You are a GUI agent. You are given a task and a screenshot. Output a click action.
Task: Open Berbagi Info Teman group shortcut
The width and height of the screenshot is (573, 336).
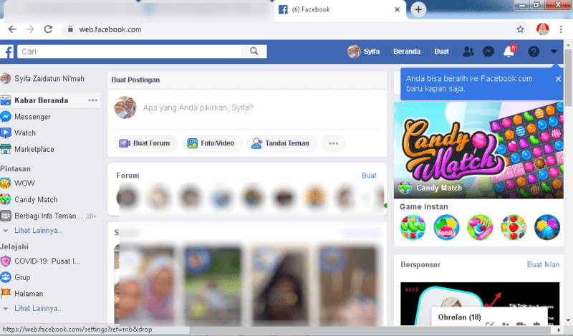pyautogui.click(x=48, y=216)
